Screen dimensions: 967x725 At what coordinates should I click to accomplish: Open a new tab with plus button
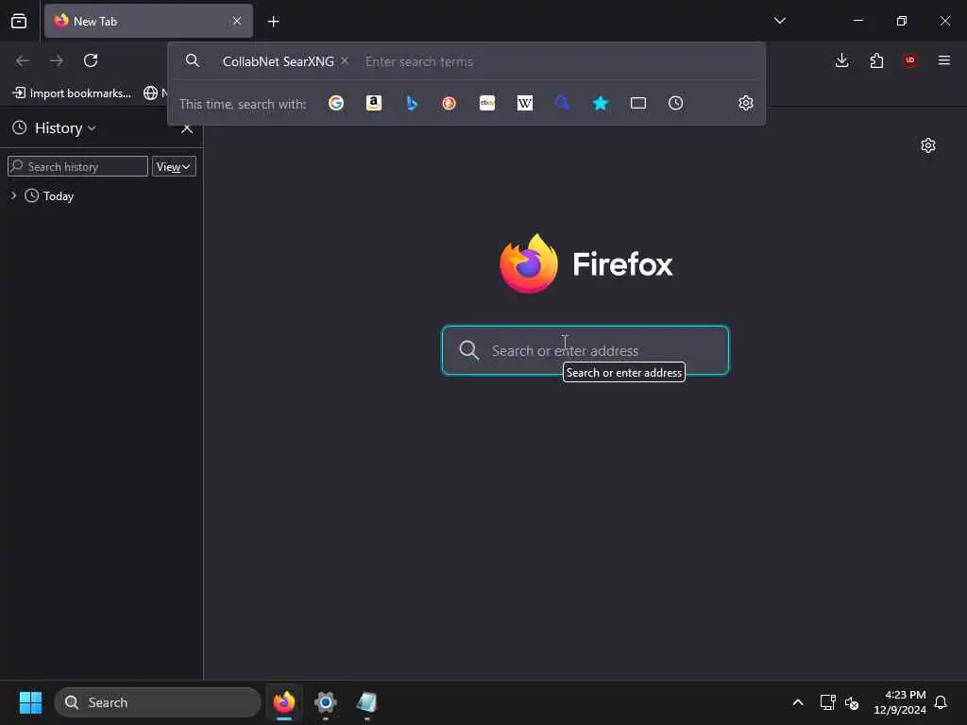273,22
